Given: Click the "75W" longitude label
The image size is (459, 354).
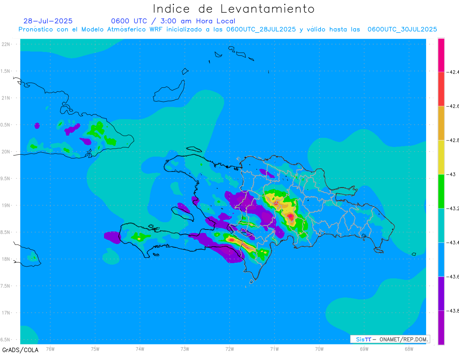Looking at the screenshot, I should click(x=95, y=349).
